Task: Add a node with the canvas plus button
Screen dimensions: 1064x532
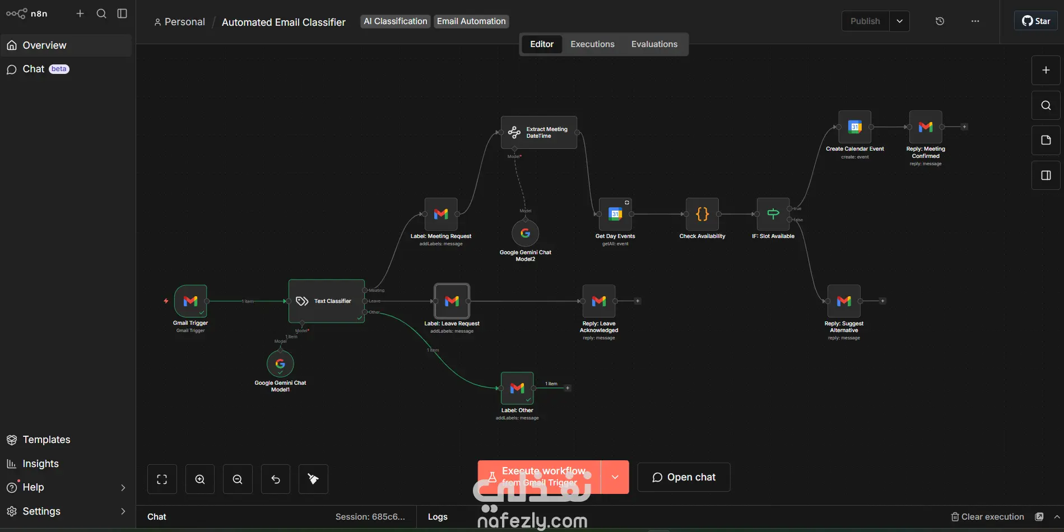Action: pos(1046,71)
